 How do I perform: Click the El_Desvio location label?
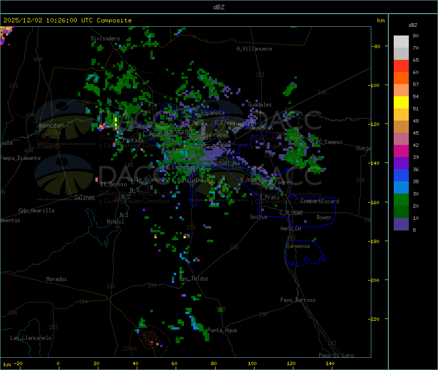click(114, 184)
